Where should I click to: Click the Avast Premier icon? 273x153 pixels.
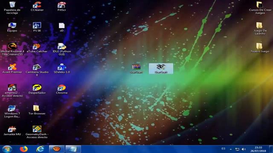tap(12, 68)
